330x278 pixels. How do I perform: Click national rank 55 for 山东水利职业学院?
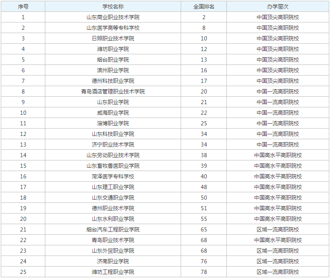click(x=204, y=219)
